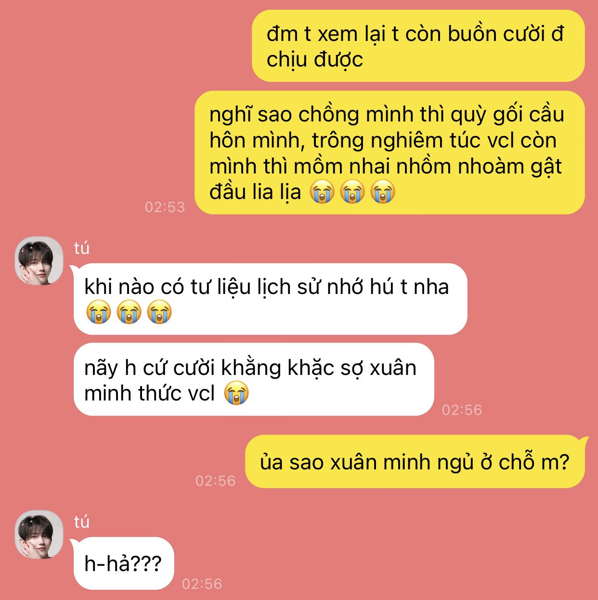This screenshot has height=600, width=598.
Task: Open tú's avatar beside h-hả??? message
Action: (x=39, y=534)
